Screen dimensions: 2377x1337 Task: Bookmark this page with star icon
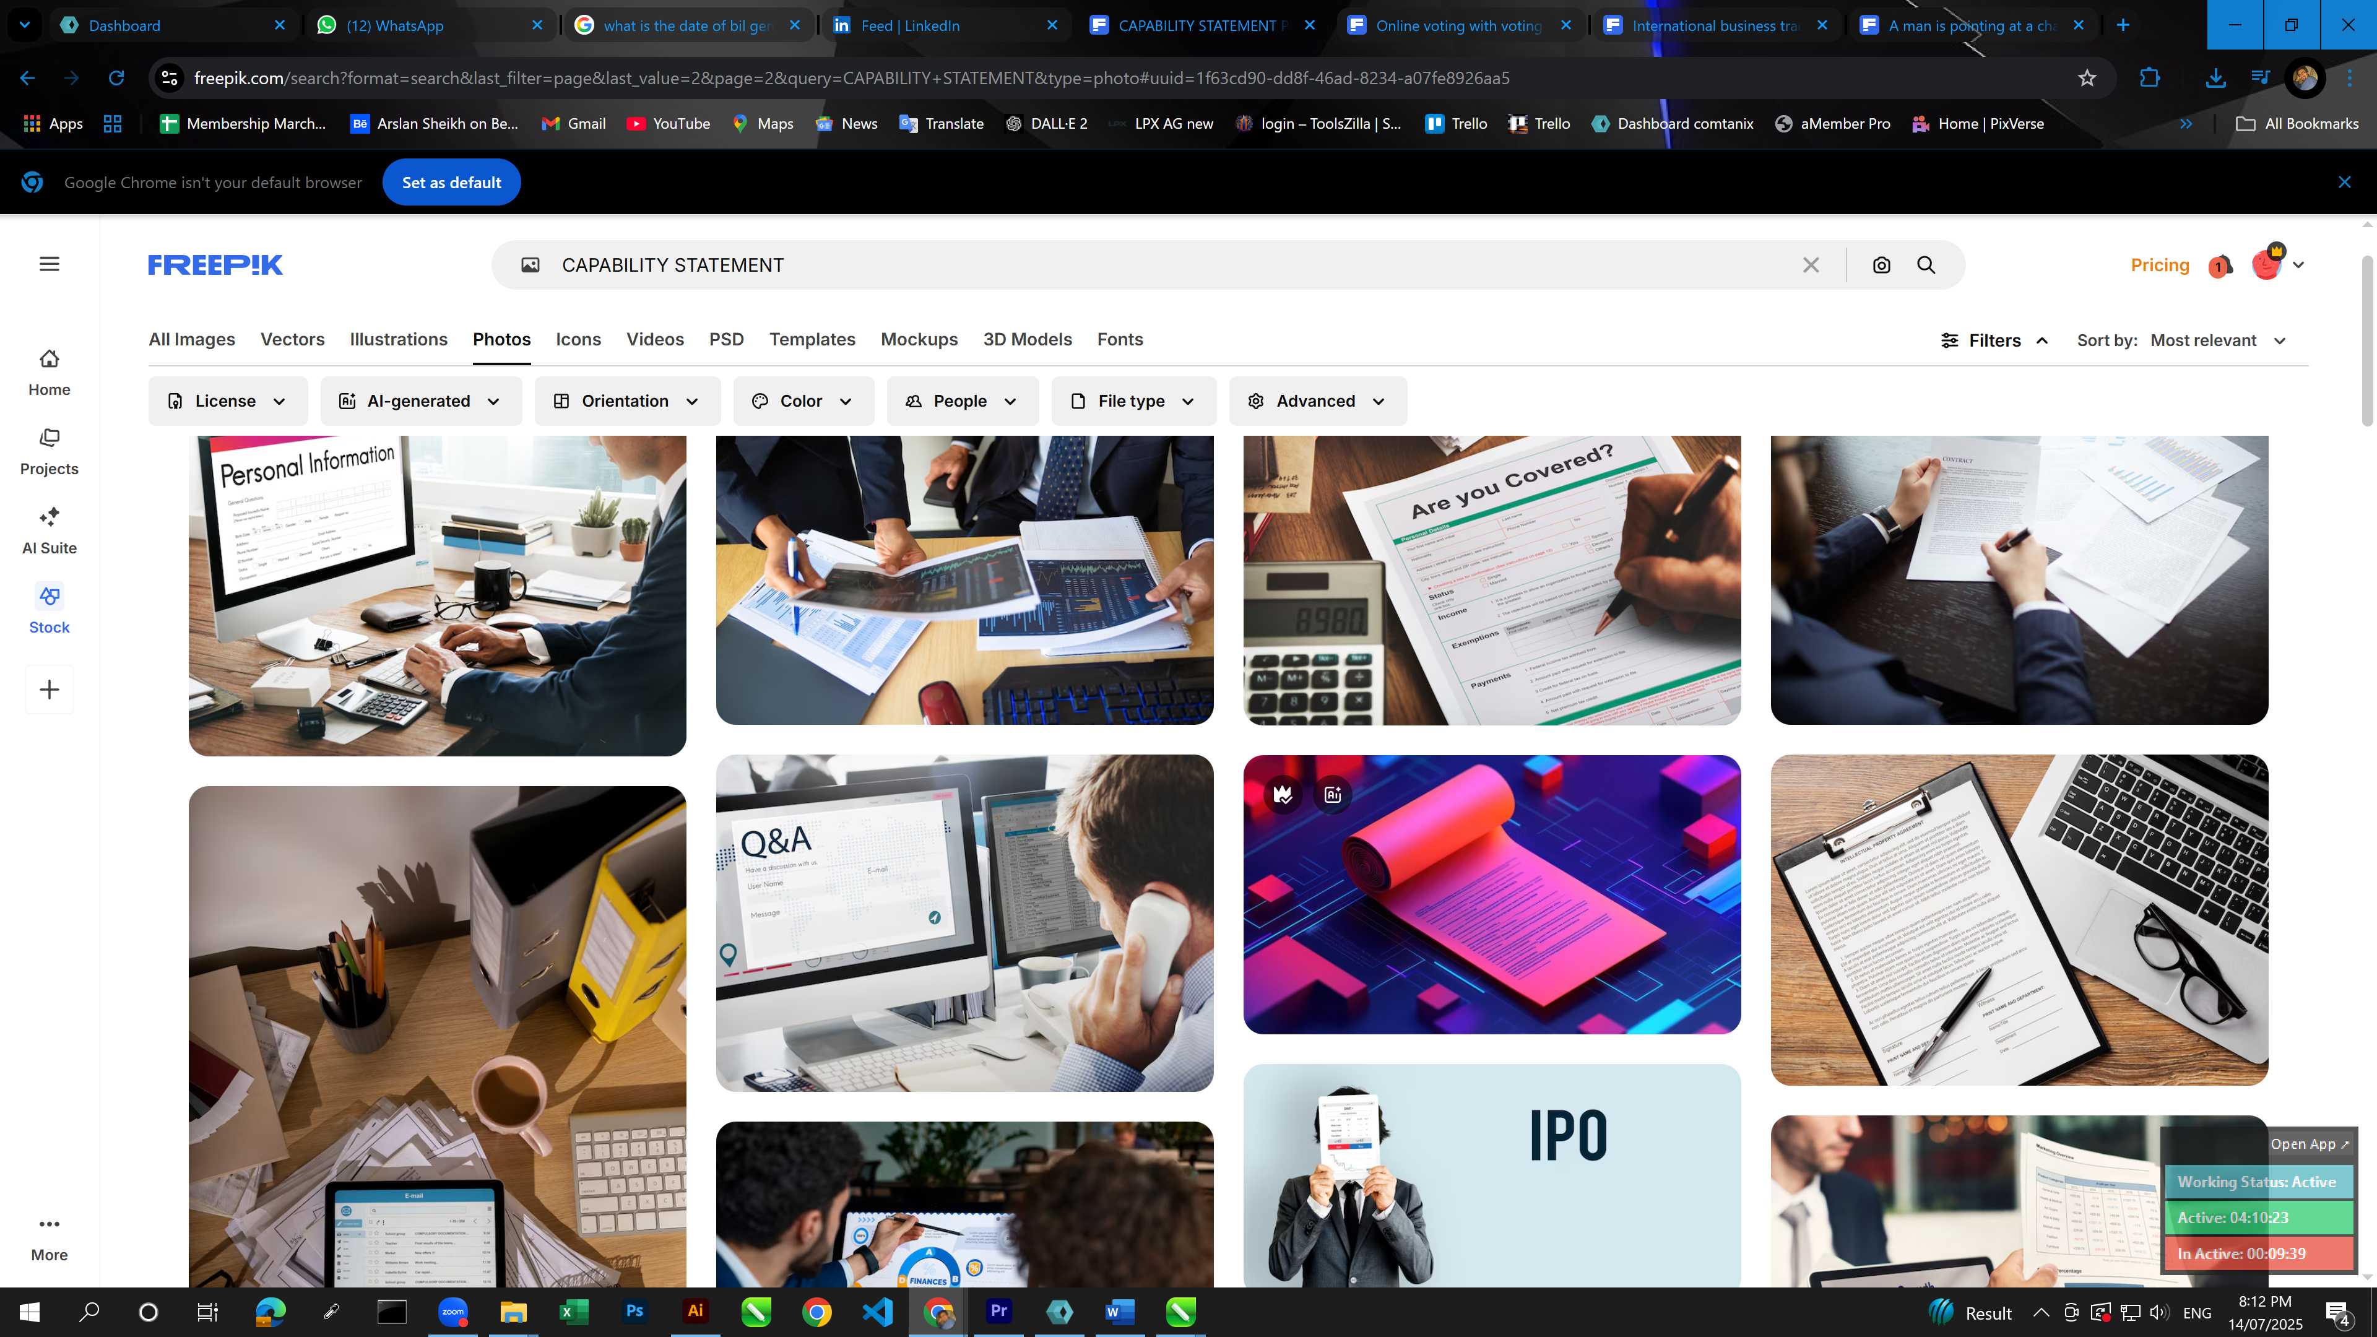[x=2087, y=79]
